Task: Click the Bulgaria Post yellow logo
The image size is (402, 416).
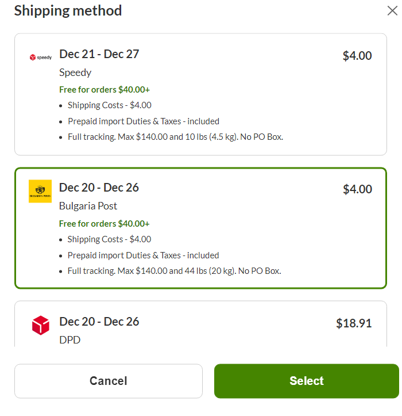Action: point(40,191)
